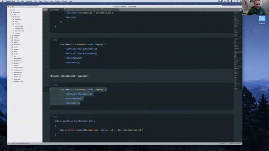Click the tab history navigation arrows
The width and height of the screenshot is (269, 151).
tap(45, 10)
